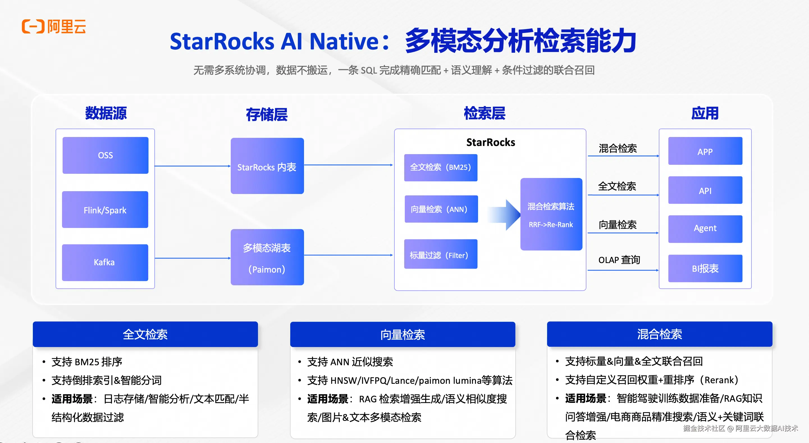Select the 标量过滤 (Filter) box
The image size is (809, 443).
pyautogui.click(x=441, y=254)
